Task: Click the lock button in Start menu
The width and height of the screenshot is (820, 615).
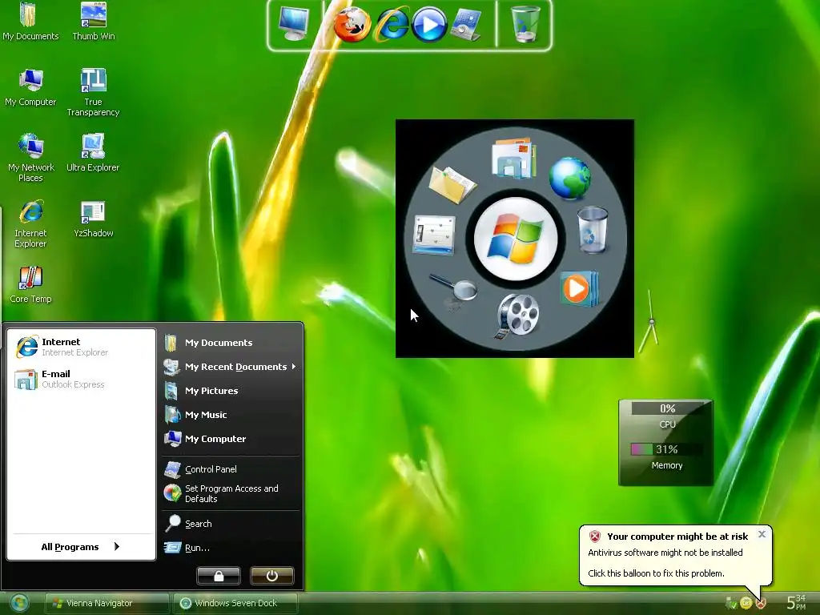Action: (x=219, y=576)
